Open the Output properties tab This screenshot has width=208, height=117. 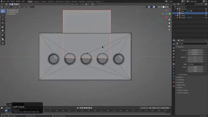174,51
